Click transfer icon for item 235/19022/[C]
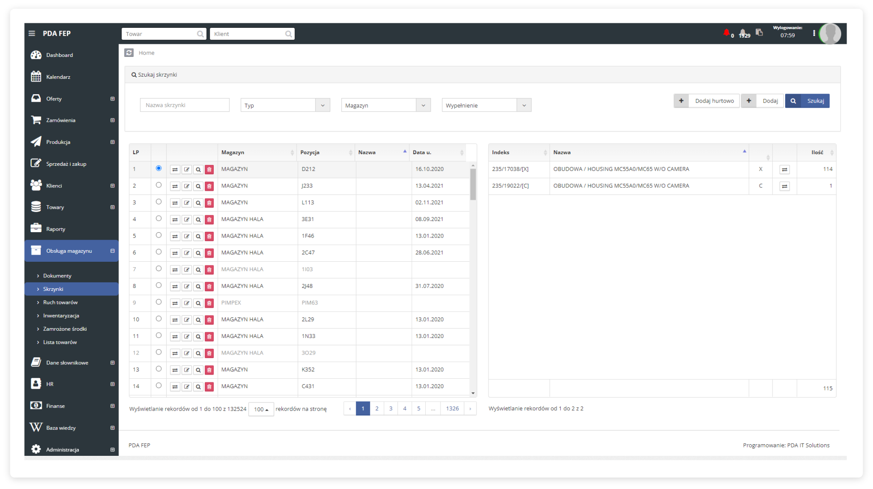873x489 pixels. click(x=784, y=186)
